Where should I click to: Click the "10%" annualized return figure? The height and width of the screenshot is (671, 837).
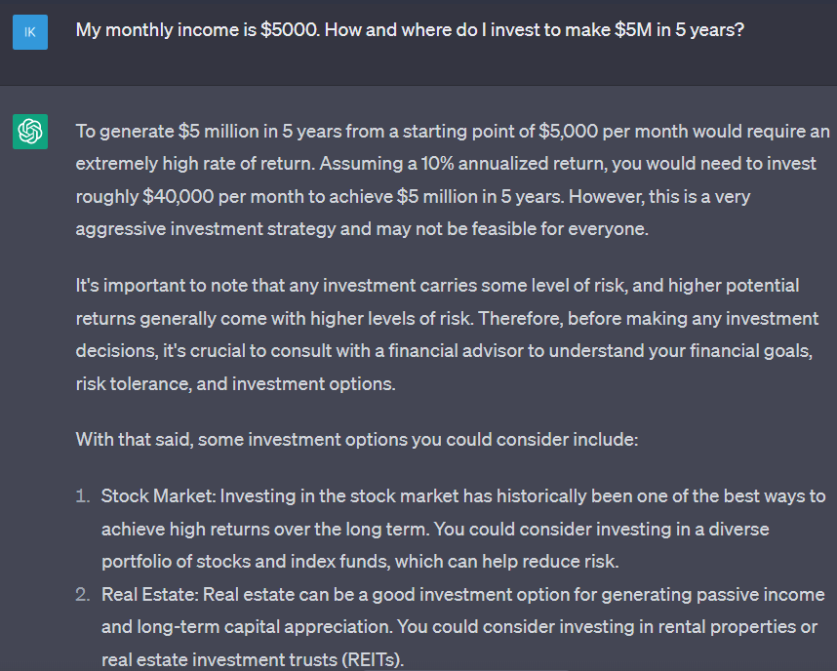(438, 163)
